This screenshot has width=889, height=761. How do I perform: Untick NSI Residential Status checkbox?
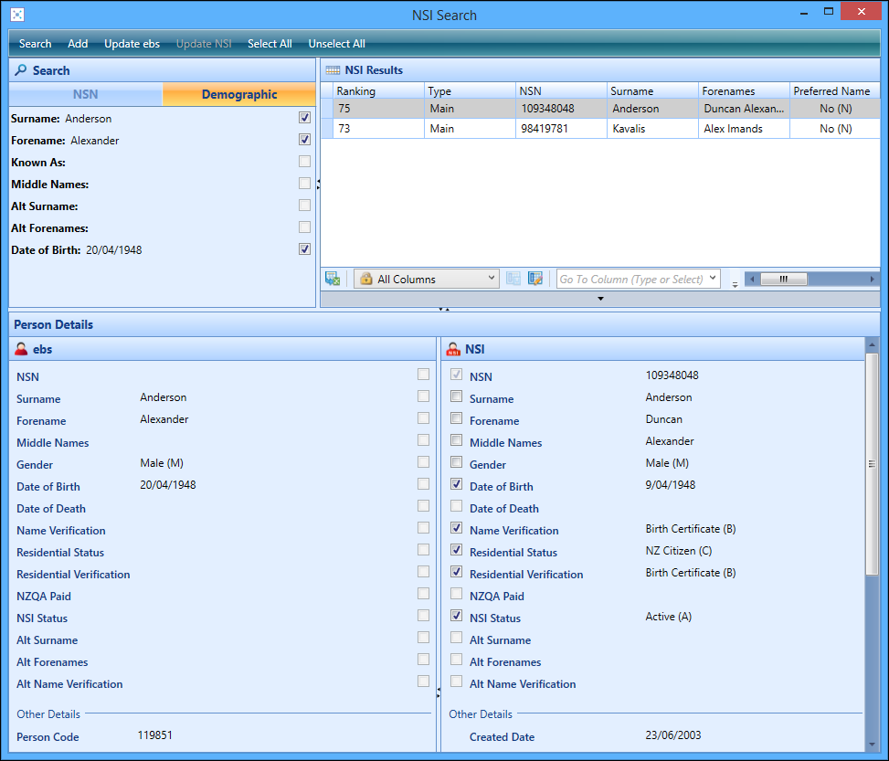pyautogui.click(x=457, y=549)
